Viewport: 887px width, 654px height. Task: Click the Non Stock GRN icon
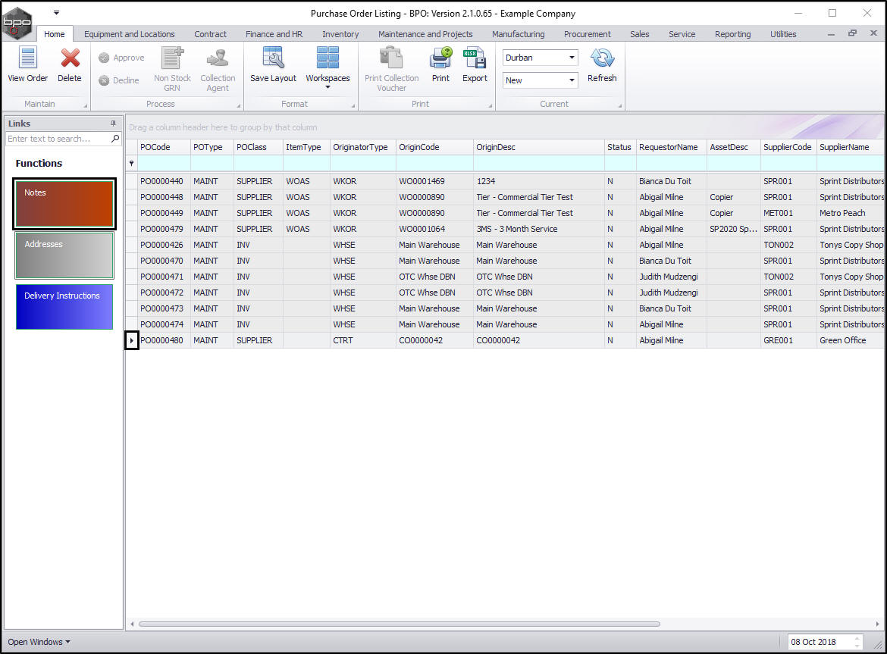coord(172,58)
